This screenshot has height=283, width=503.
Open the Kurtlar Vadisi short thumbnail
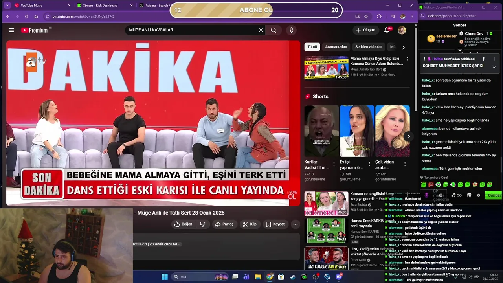(x=321, y=131)
